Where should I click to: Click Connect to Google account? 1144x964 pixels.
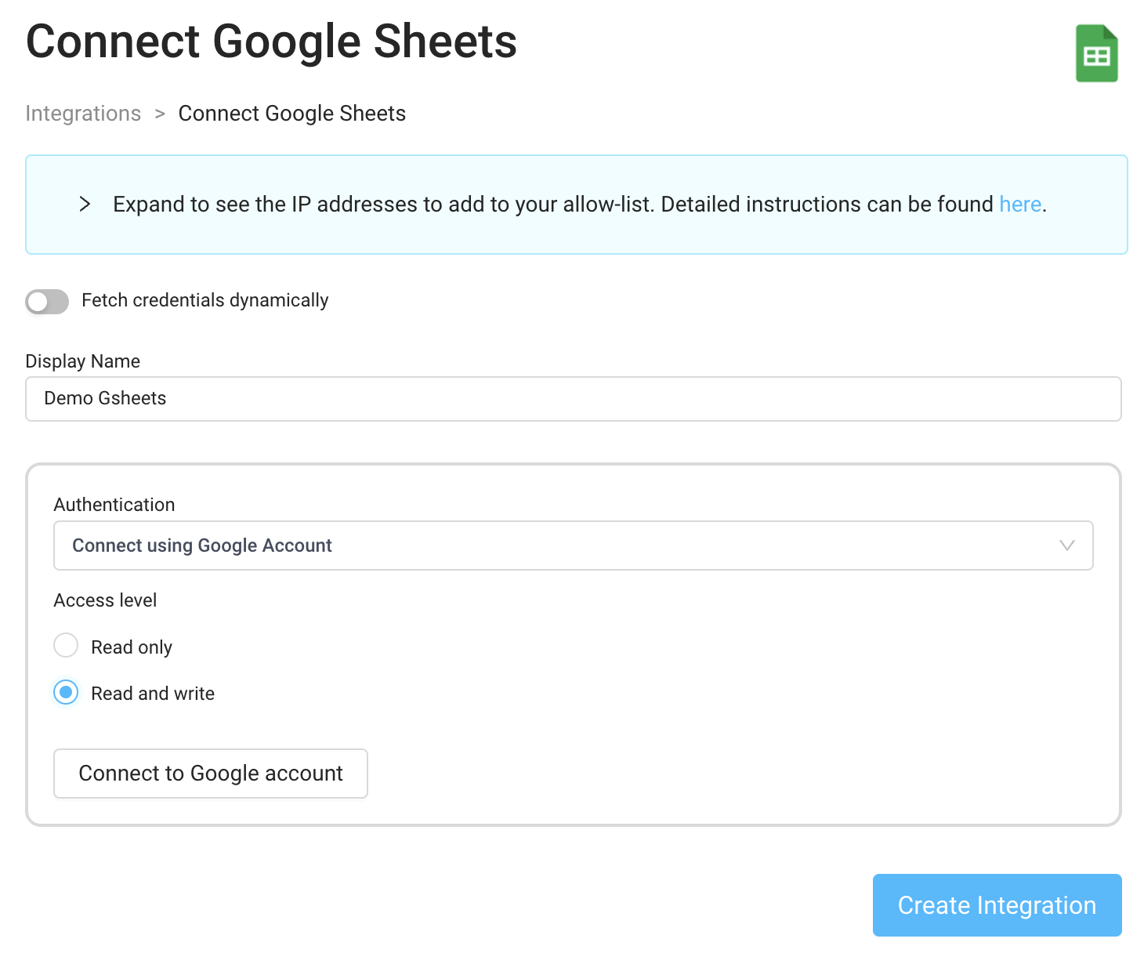pos(210,774)
